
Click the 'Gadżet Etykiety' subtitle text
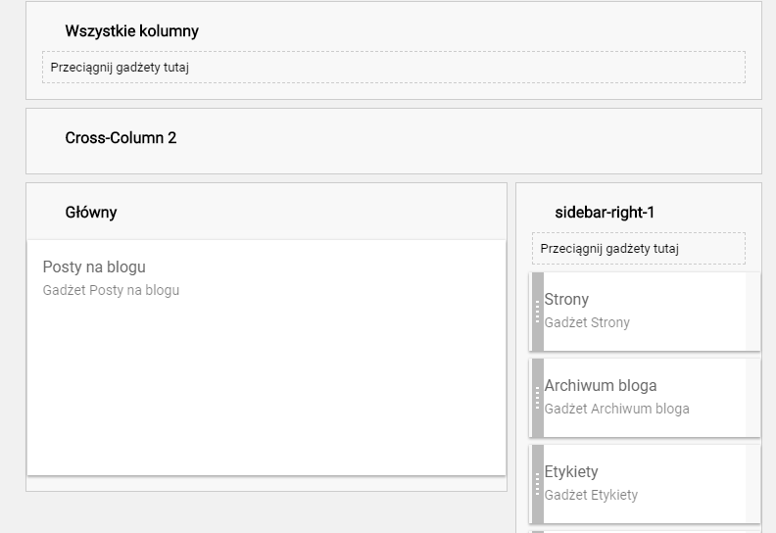[591, 495]
